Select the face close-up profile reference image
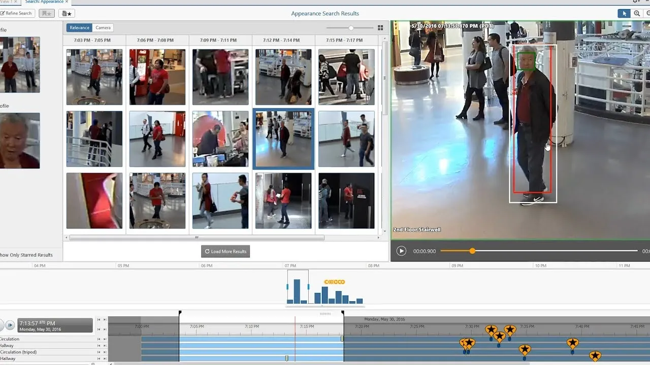Image resolution: width=650 pixels, height=365 pixels. pos(20,140)
